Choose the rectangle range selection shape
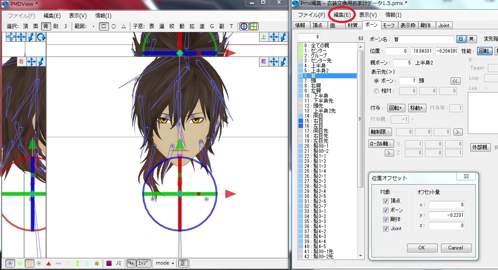Screen dimensions: 498x270 [104, 26]
